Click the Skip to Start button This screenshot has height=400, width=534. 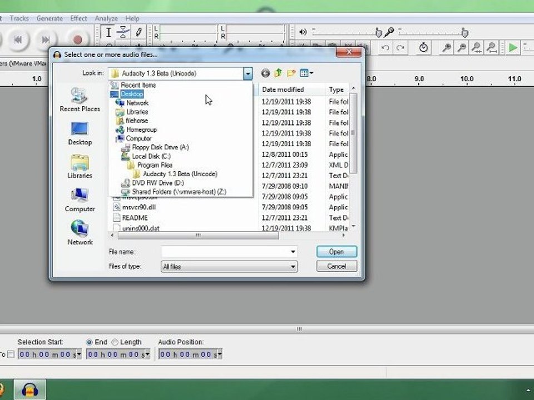18,40
